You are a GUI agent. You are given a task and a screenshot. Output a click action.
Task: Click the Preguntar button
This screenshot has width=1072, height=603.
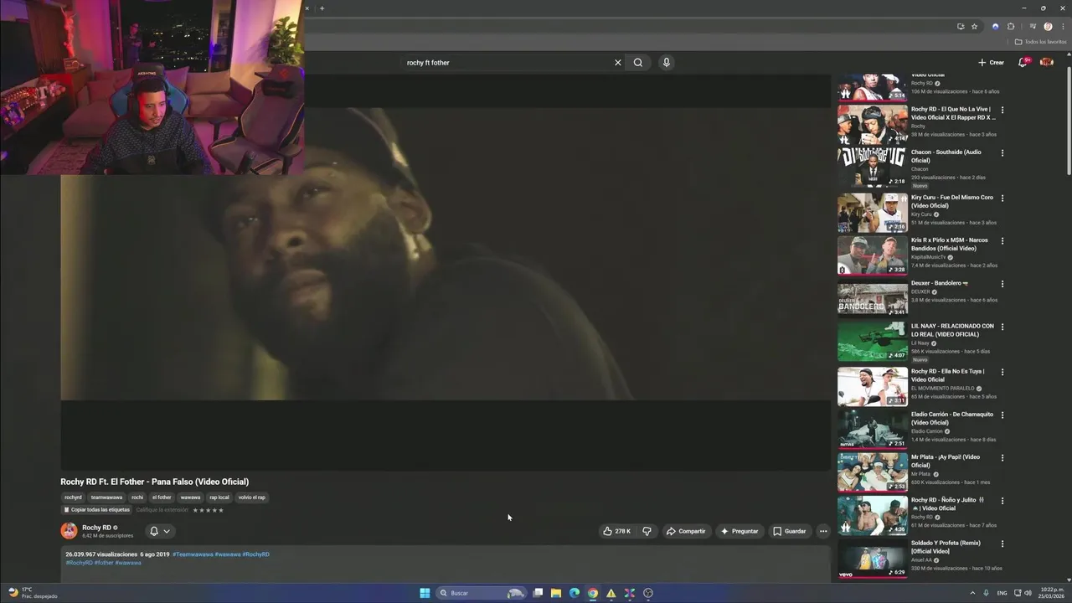(739, 531)
